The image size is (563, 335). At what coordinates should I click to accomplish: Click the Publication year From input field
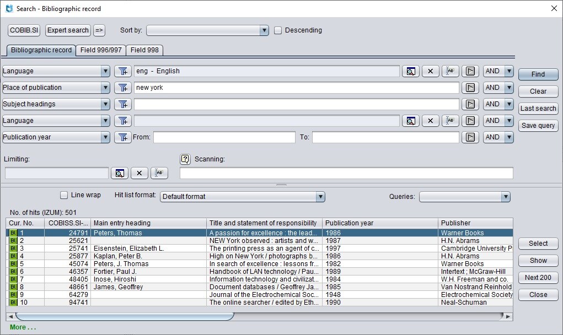[224, 137]
